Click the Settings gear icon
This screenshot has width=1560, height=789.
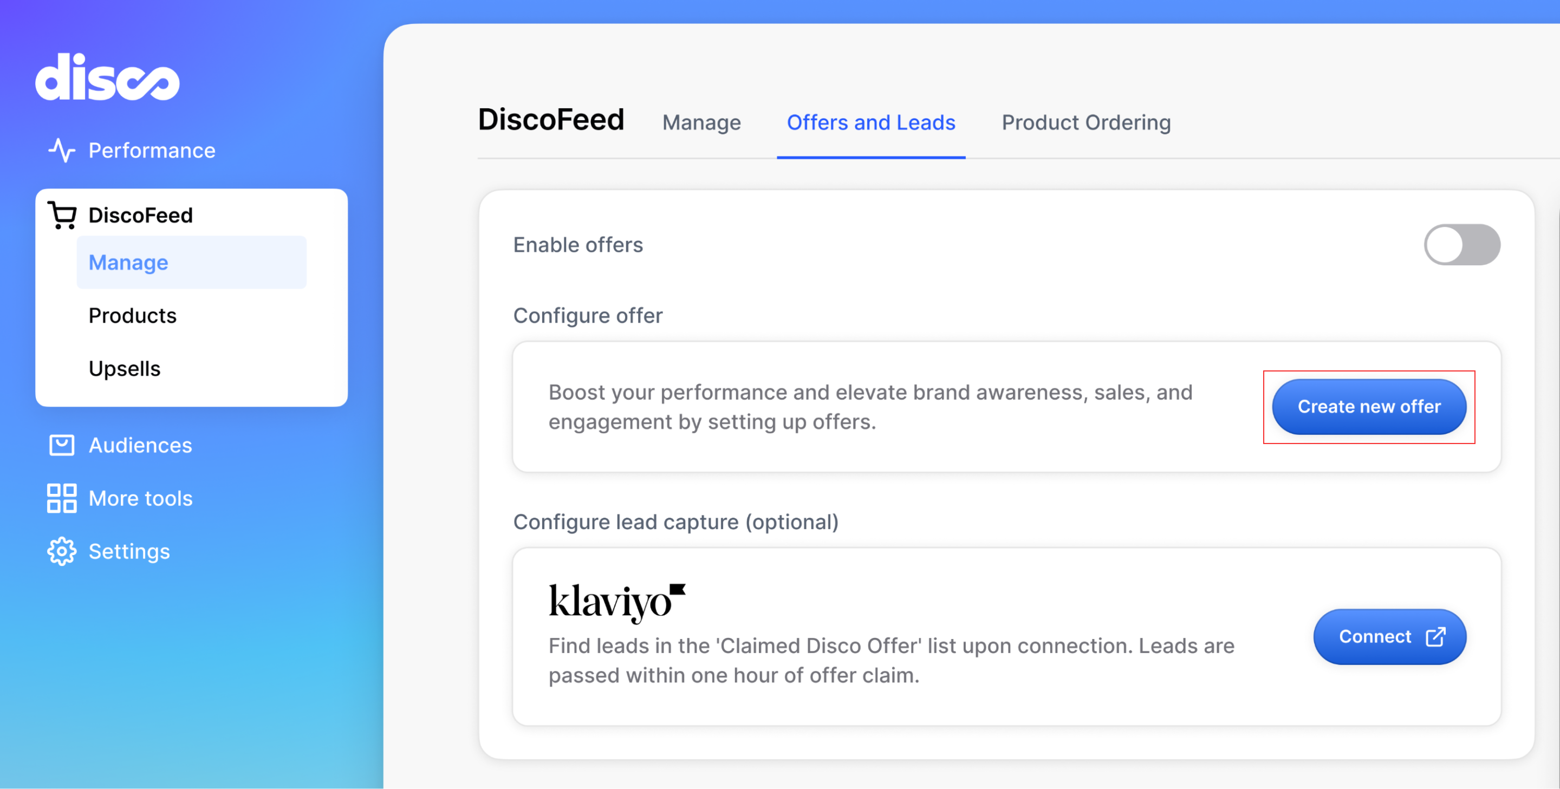[x=62, y=551]
